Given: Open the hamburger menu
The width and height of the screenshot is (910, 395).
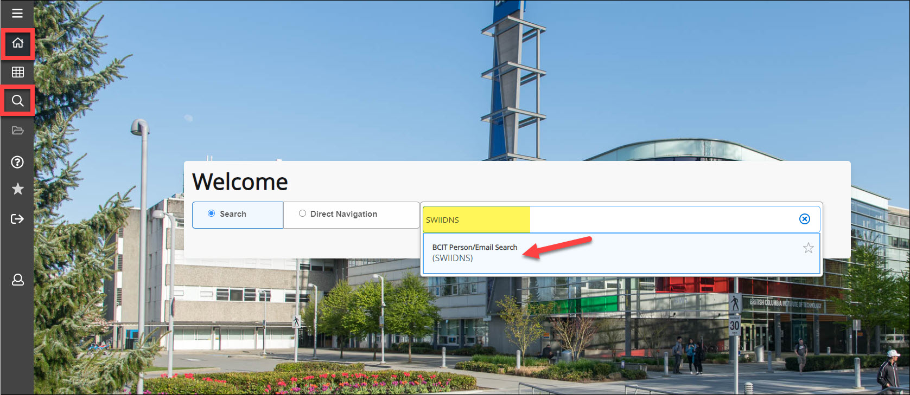Looking at the screenshot, I should click(x=17, y=13).
